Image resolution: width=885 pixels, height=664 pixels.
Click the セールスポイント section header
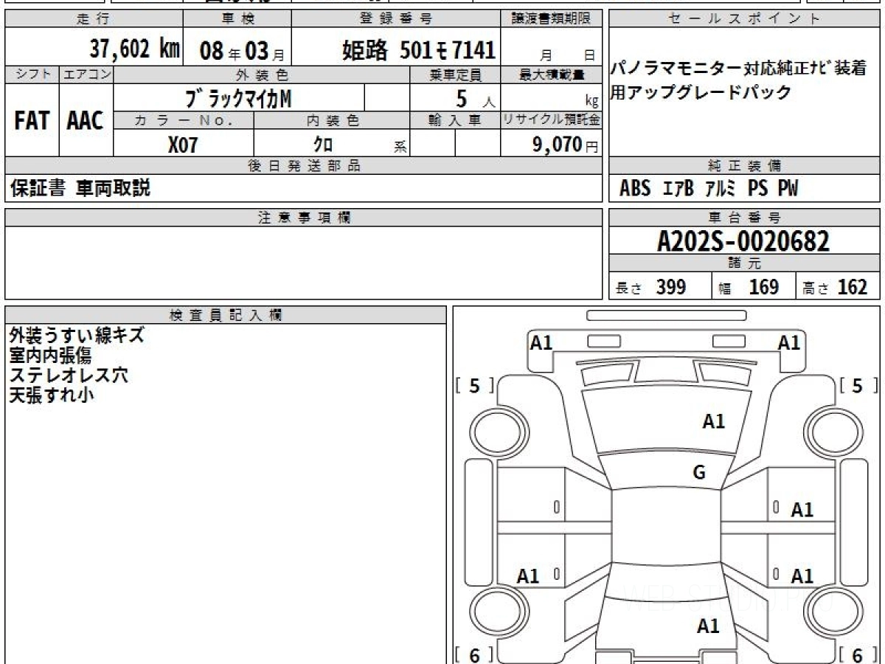(744, 19)
